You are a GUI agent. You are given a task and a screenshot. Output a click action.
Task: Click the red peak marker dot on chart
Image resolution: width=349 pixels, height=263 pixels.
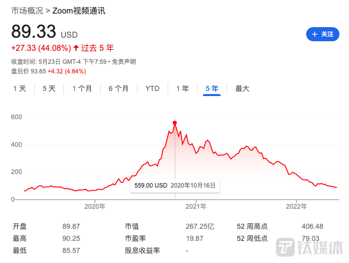175,123
